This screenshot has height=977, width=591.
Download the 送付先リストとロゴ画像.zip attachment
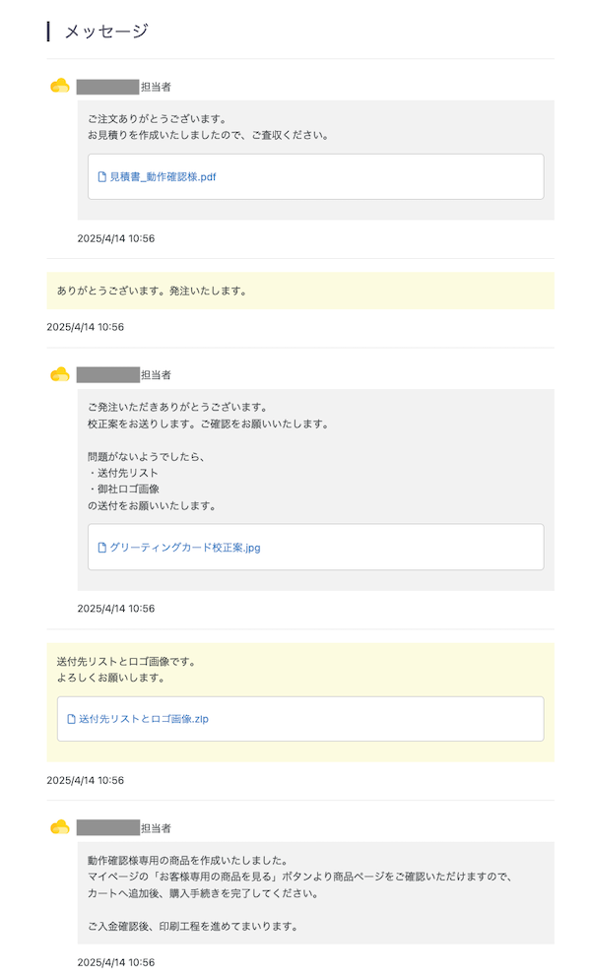click(144, 719)
